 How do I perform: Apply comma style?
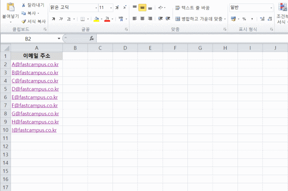pos(252,19)
